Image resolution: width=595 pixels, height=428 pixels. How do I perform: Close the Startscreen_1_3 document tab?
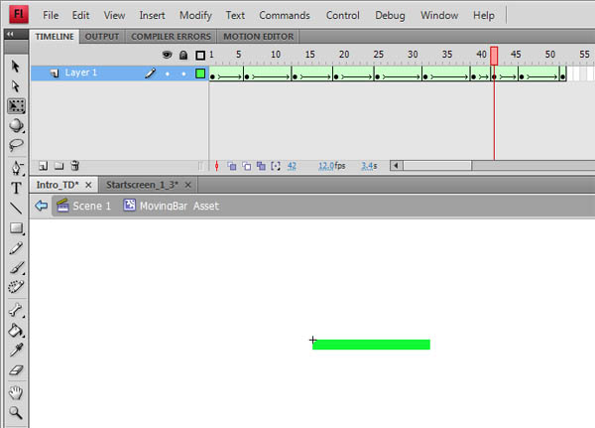[187, 185]
